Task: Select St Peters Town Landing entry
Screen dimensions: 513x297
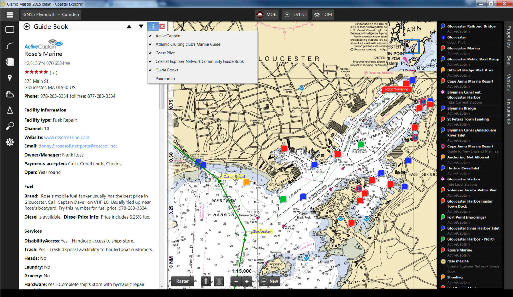Action: pos(471,122)
